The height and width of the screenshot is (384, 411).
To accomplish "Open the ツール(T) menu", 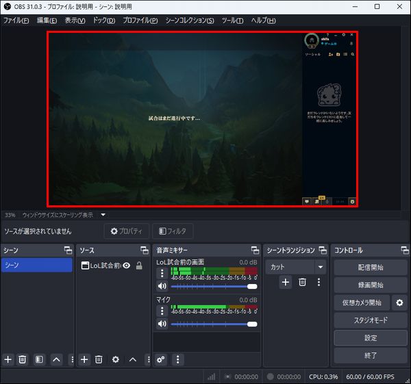I will coord(232,20).
